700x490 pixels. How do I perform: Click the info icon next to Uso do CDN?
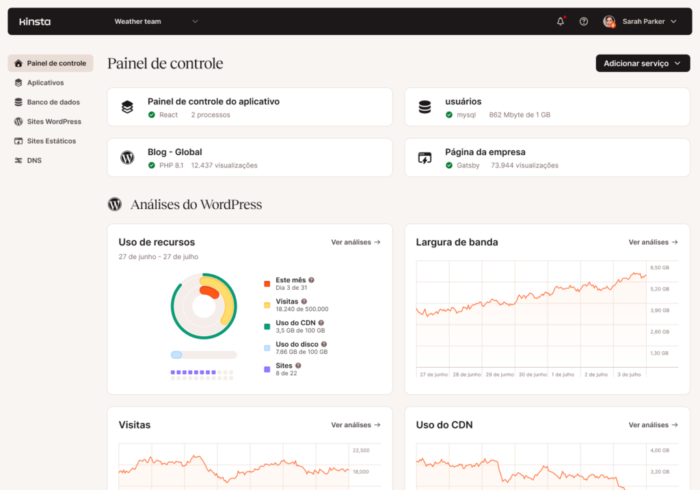[x=321, y=323]
